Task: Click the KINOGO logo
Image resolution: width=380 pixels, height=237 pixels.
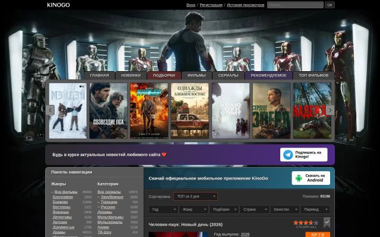Action: 58,5
